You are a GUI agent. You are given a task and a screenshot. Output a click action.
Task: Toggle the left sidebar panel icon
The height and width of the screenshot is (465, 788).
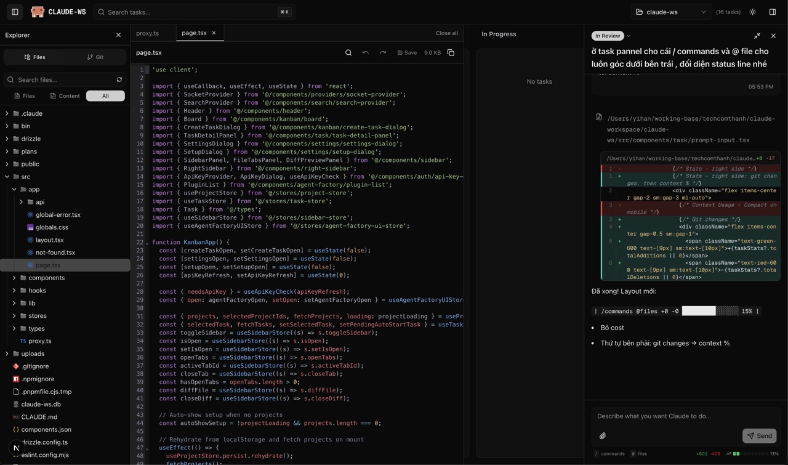pyautogui.click(x=15, y=12)
